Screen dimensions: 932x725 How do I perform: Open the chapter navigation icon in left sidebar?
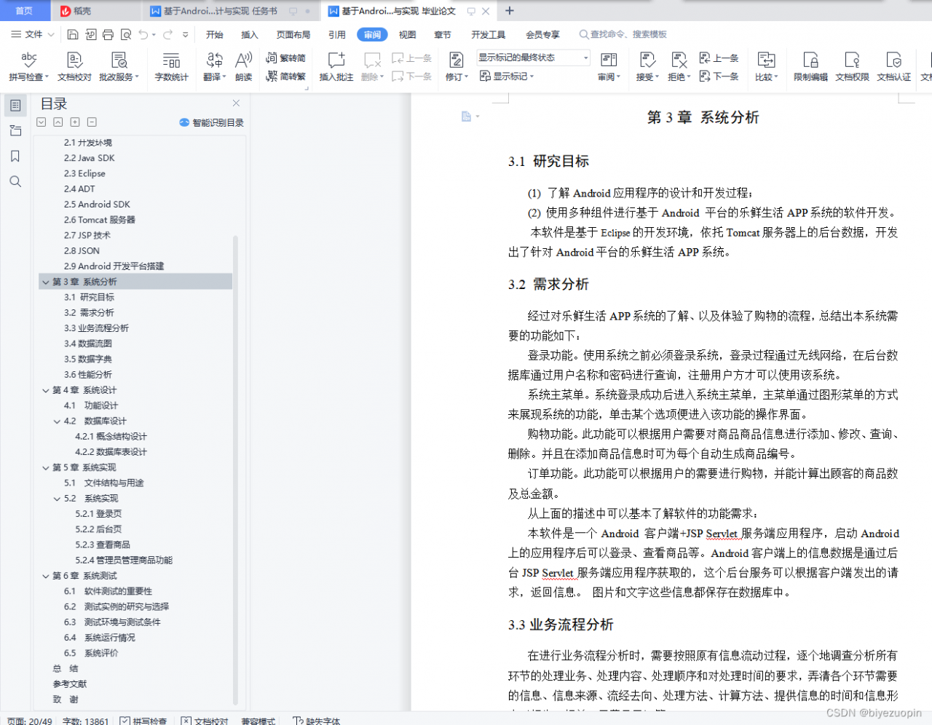(x=15, y=131)
